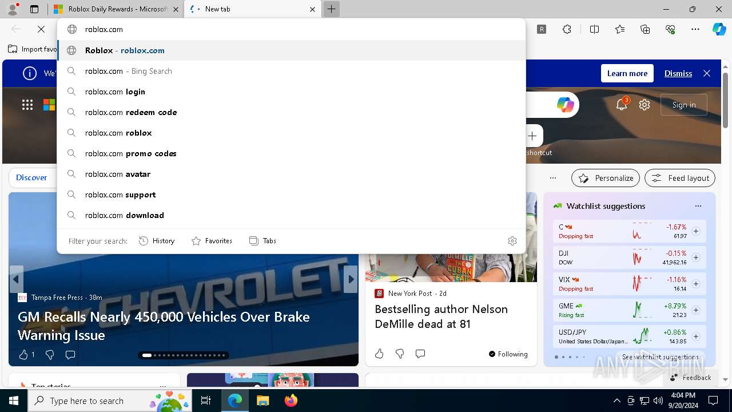The image size is (732, 412).
Task: Add GME to watchlist
Action: 696,310
